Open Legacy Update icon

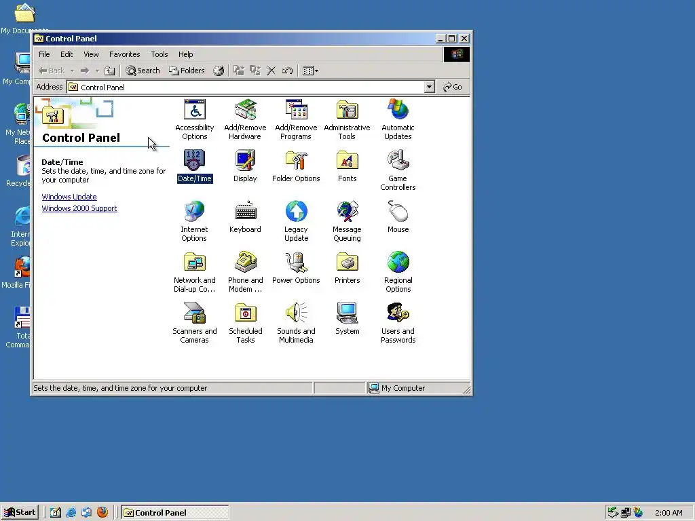point(296,222)
